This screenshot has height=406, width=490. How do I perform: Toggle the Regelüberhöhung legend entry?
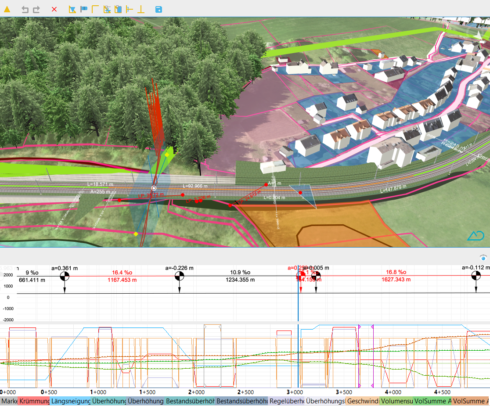point(286,401)
